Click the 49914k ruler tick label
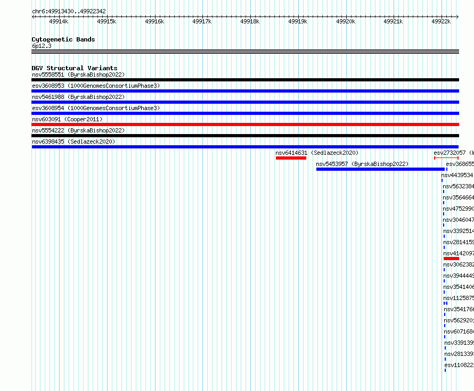The image size is (474, 391). point(59,21)
